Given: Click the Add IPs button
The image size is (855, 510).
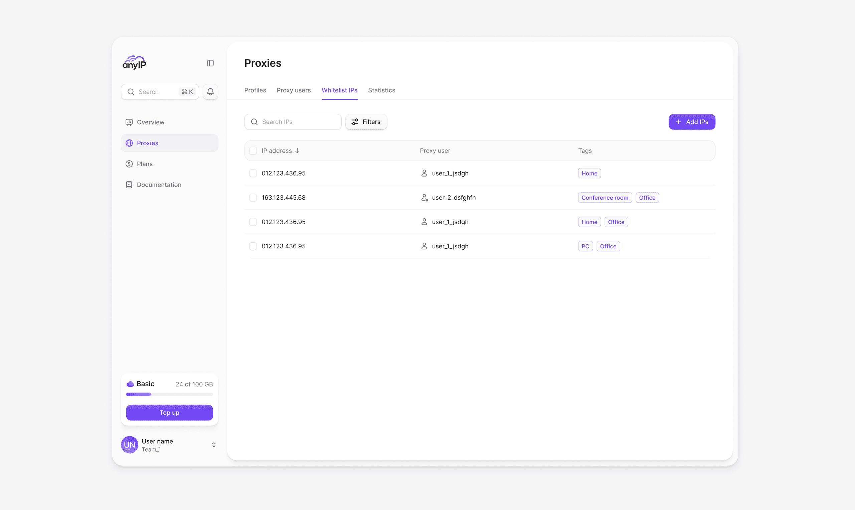Looking at the screenshot, I should (692, 122).
